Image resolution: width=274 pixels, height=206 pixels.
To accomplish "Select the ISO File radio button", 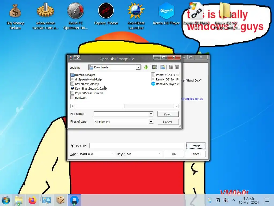I will (72, 146).
